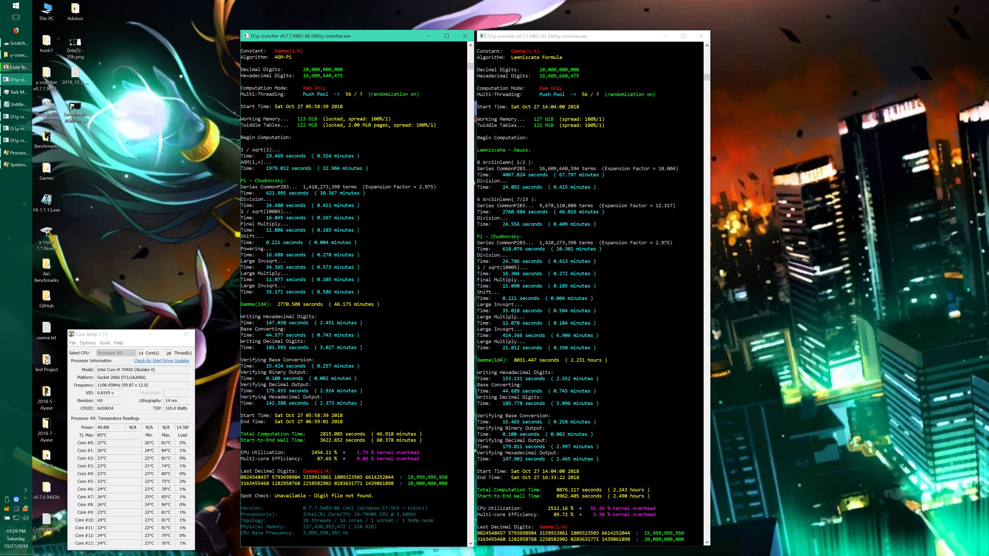Open Firefox from the taskbar
Image resolution: width=989 pixels, height=556 pixels.
16,30
